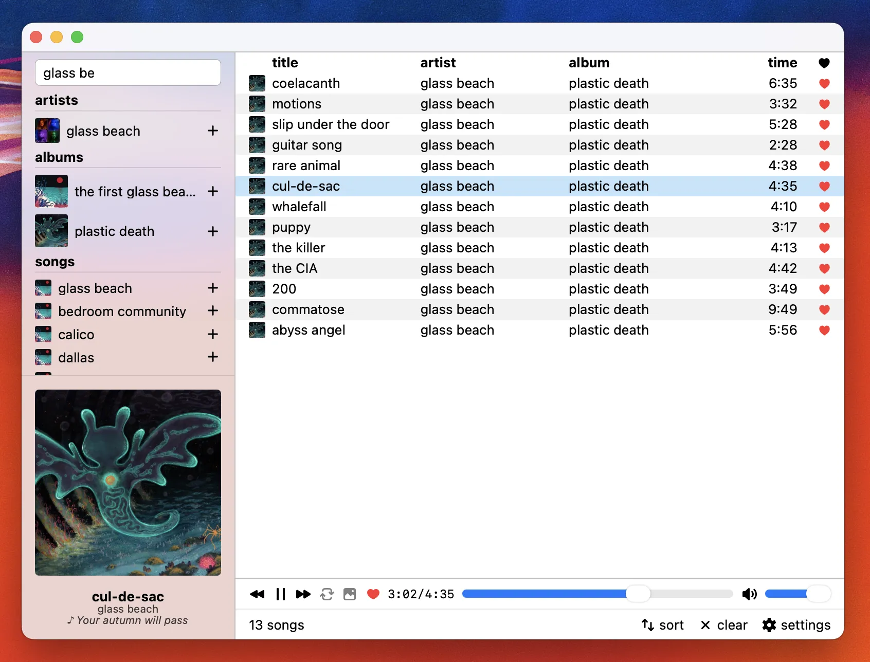Toggle favorite heart for motions
Viewport: 870px width, 662px height.
pos(824,104)
